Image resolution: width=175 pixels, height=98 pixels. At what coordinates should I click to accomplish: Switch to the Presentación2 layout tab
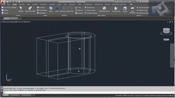26,95
